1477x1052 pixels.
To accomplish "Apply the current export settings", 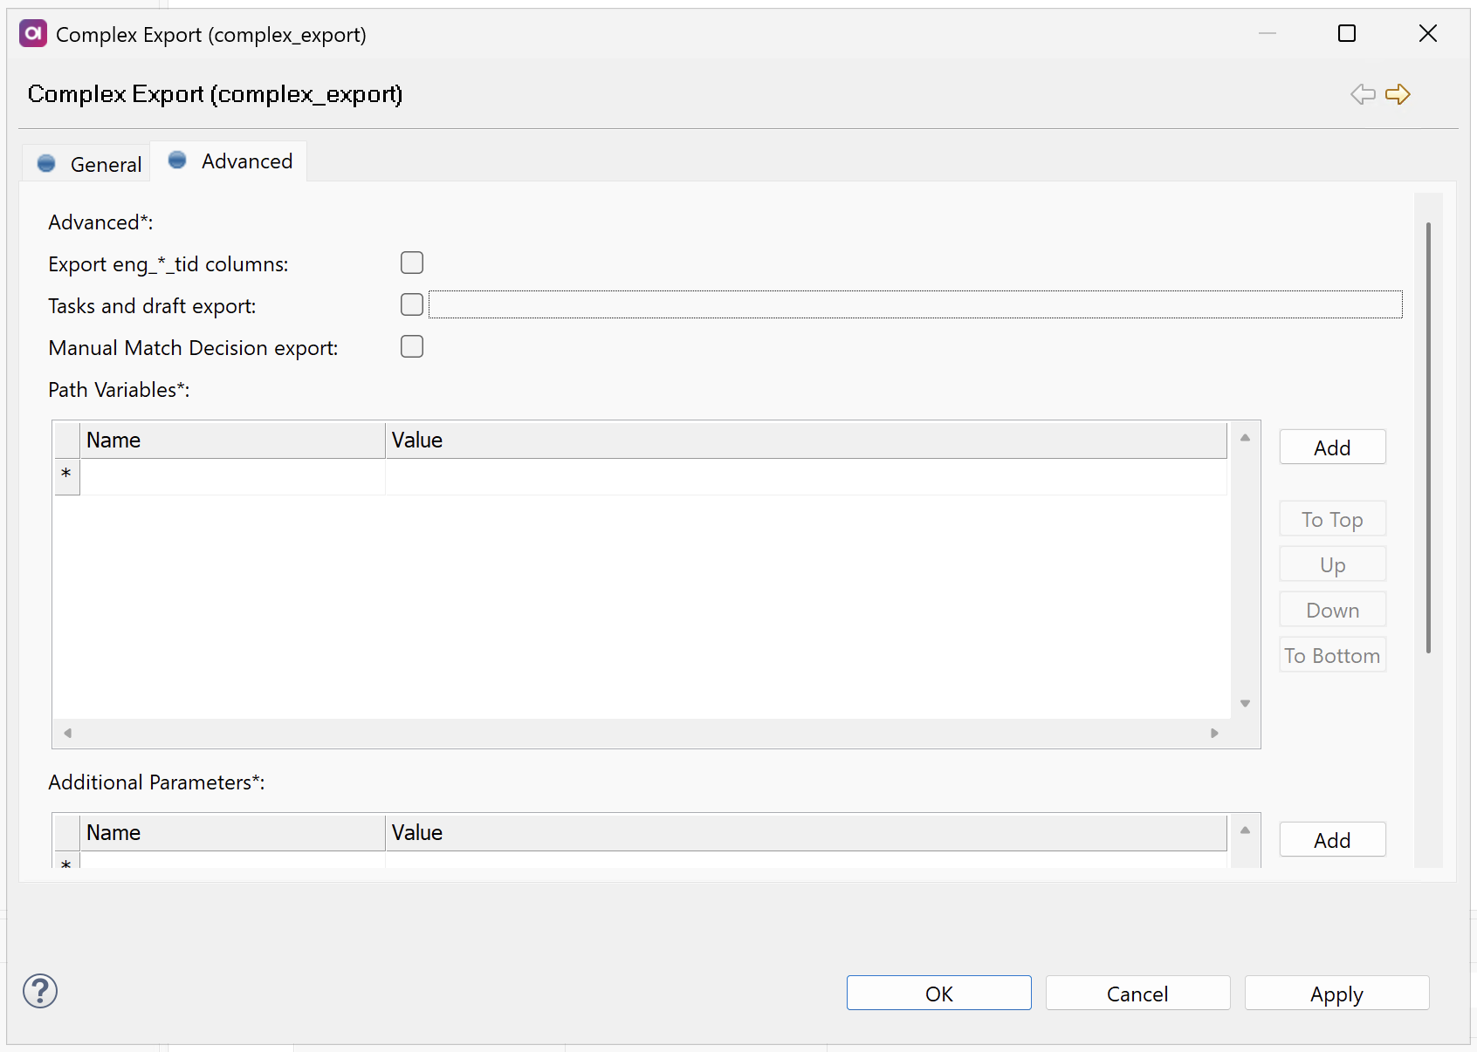I will [x=1336, y=993].
